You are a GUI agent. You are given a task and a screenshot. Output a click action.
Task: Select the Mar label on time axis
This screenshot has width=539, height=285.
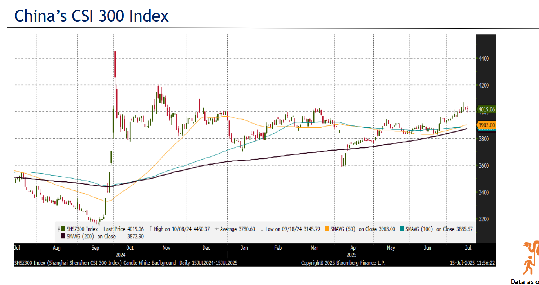[x=314, y=247]
